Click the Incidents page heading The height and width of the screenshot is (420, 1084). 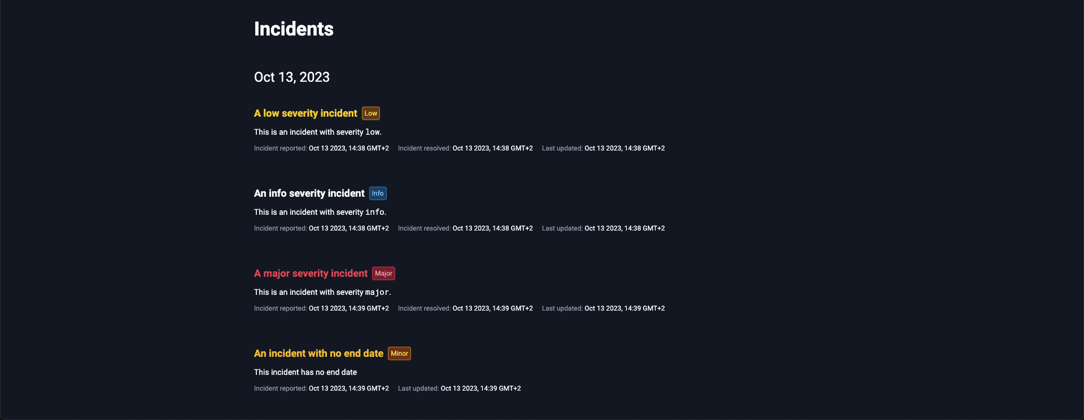tap(294, 29)
